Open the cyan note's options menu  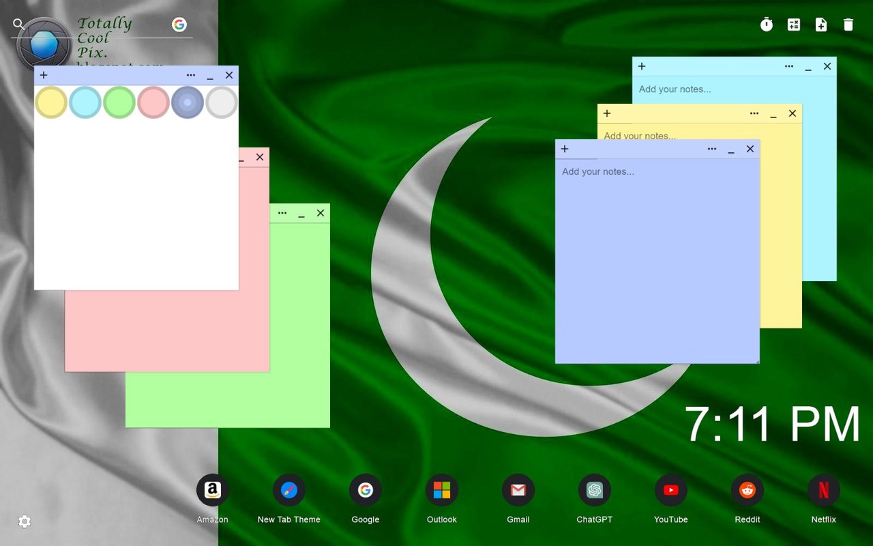[x=789, y=66]
